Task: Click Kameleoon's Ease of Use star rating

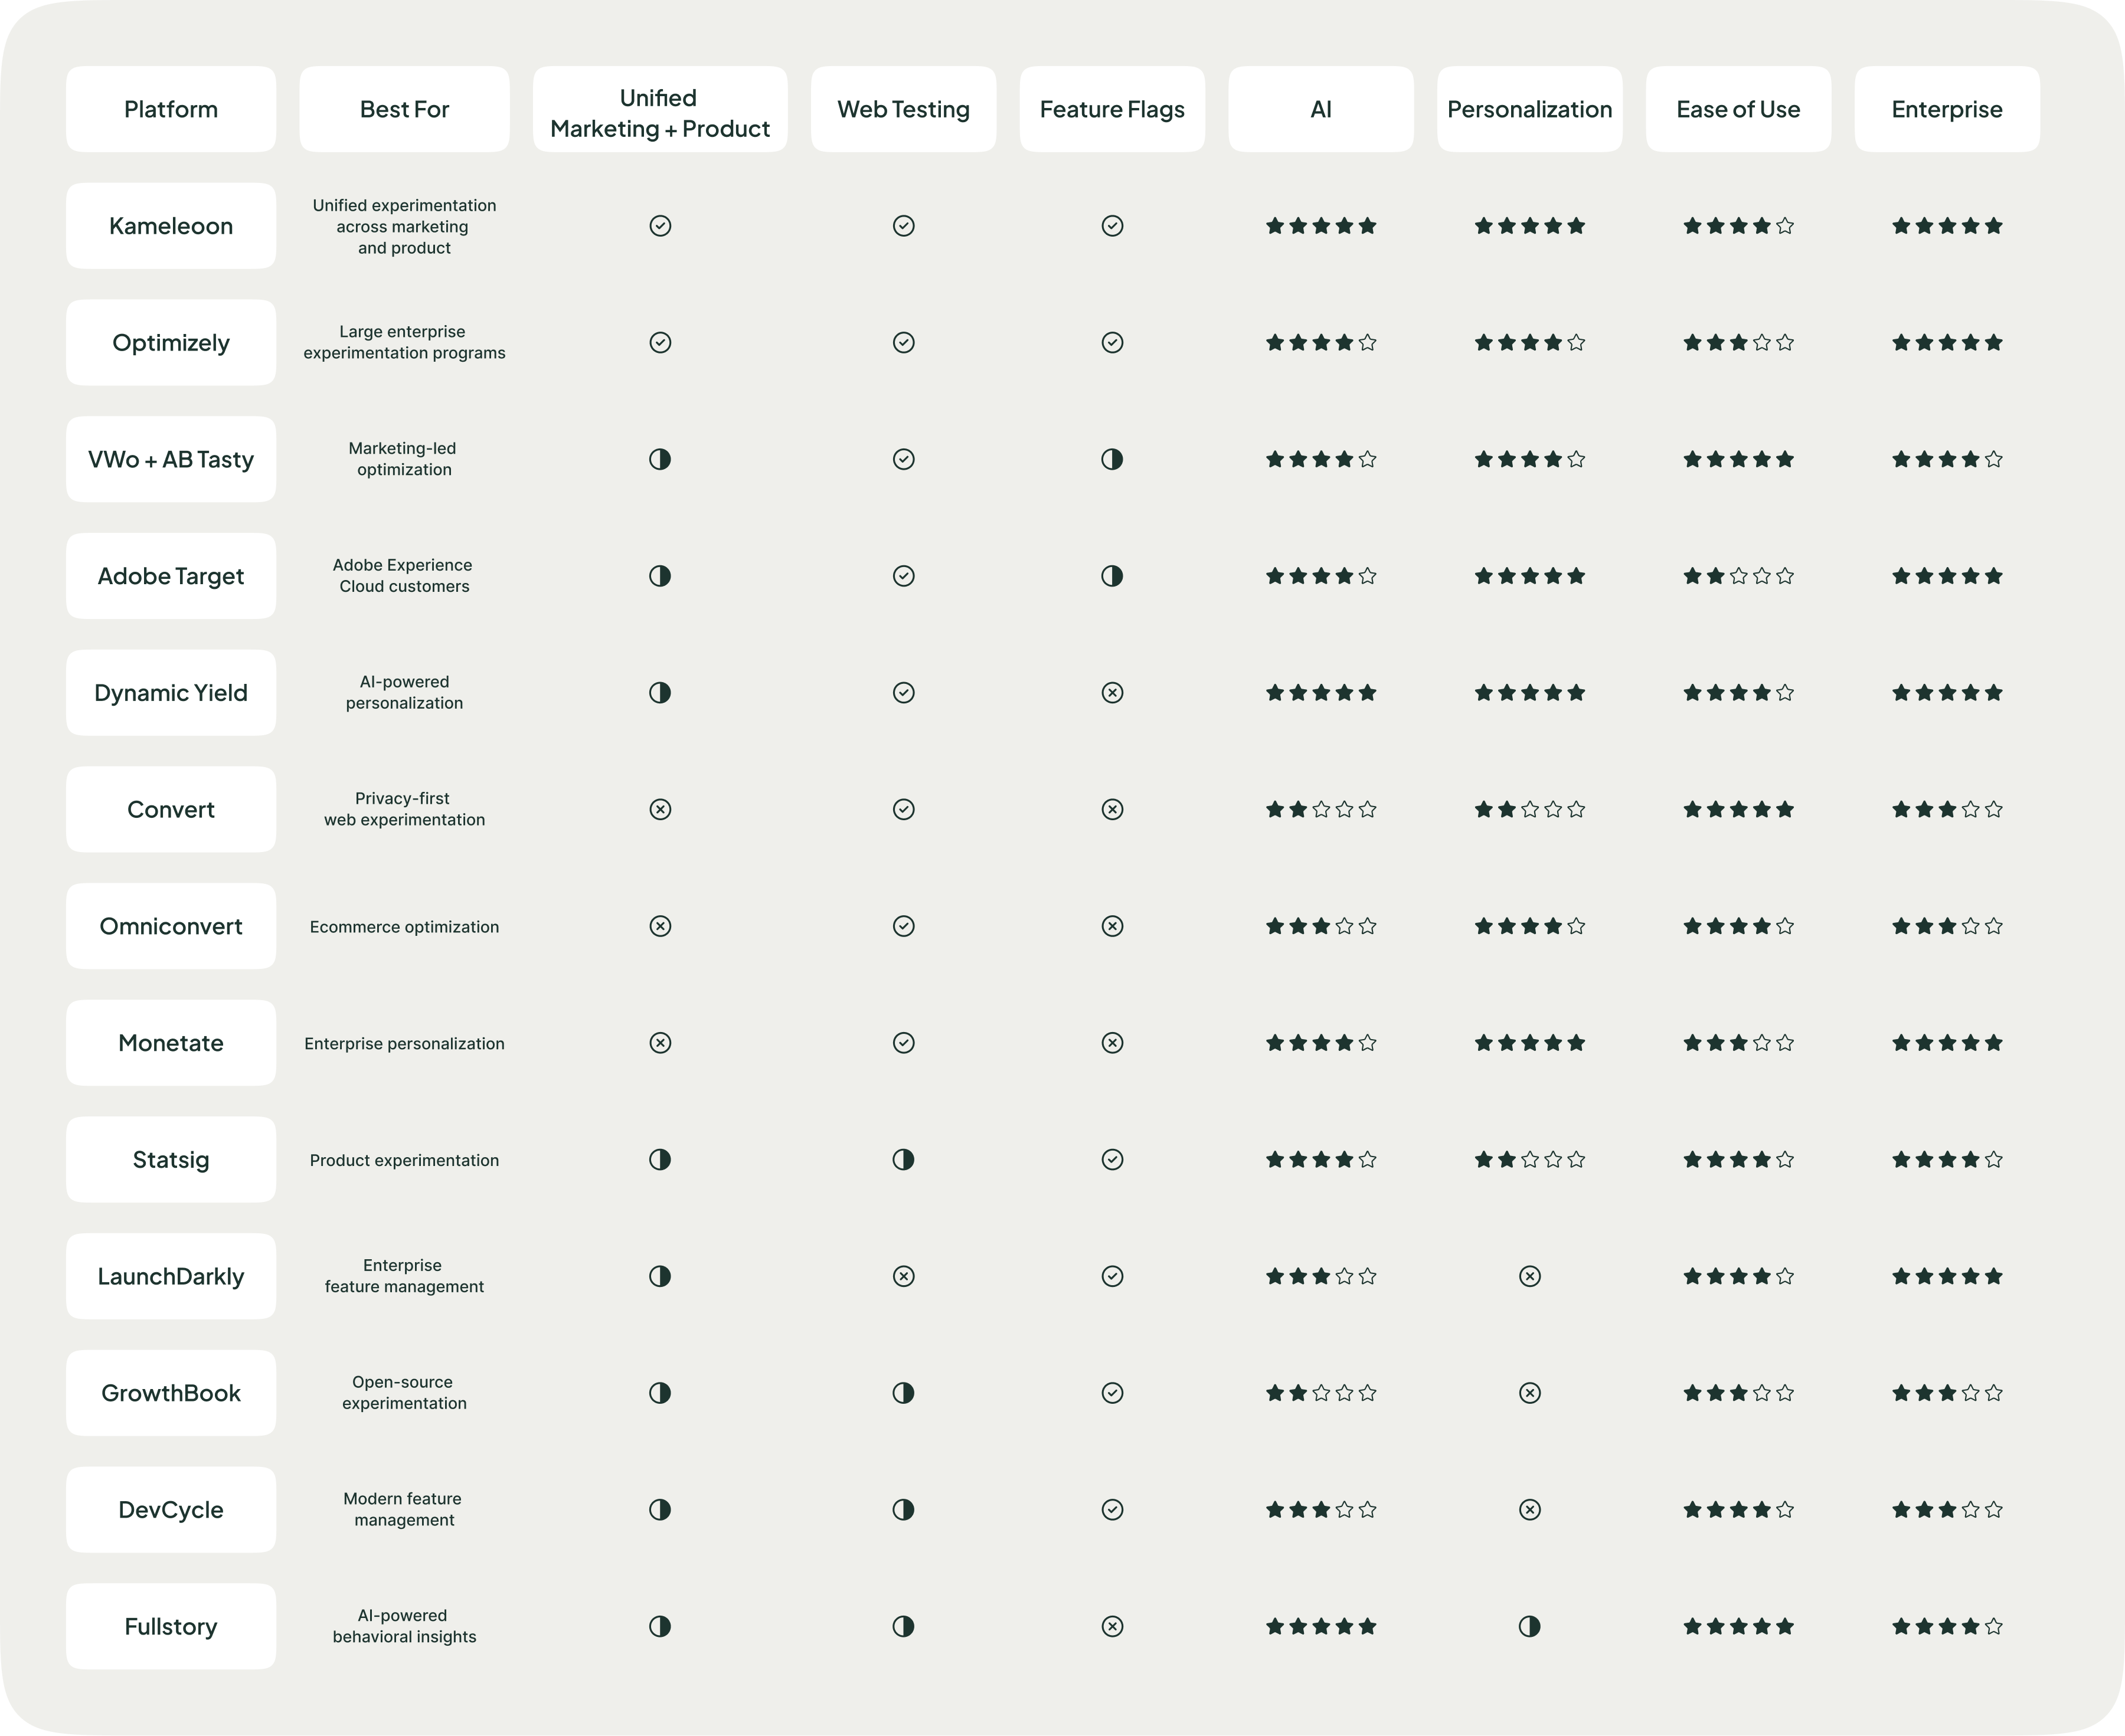Action: pyautogui.click(x=1739, y=226)
